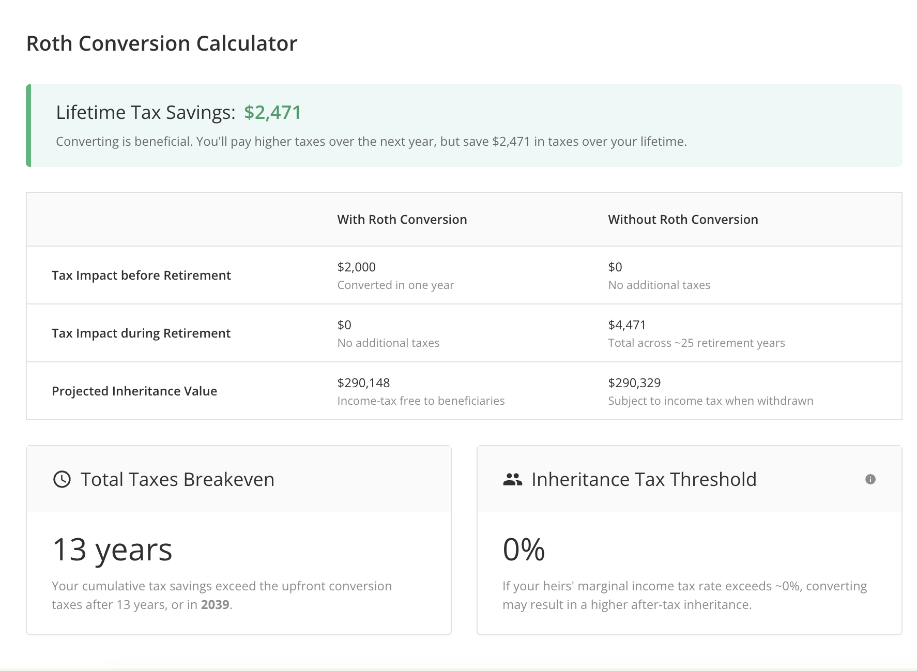Click 'Subject to income tax when withdrawn' note
Image resolution: width=917 pixels, height=671 pixels.
click(711, 401)
